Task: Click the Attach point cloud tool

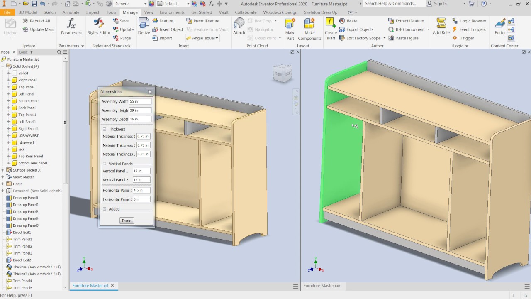Action: [x=239, y=27]
